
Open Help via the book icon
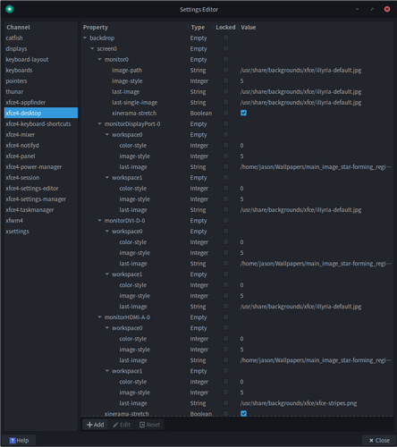point(13,441)
